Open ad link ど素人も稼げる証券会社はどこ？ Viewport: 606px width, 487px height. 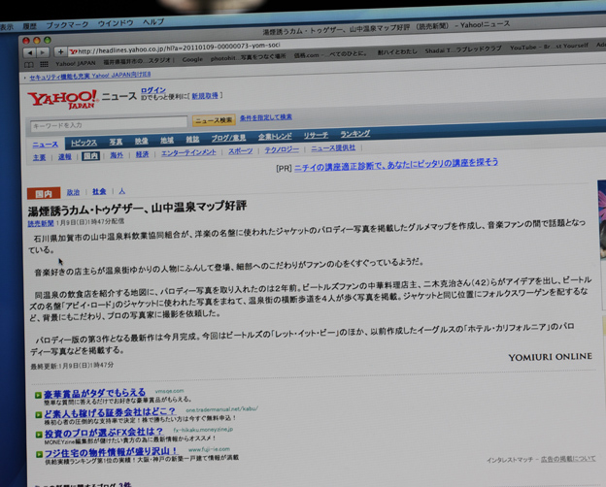tap(110, 413)
